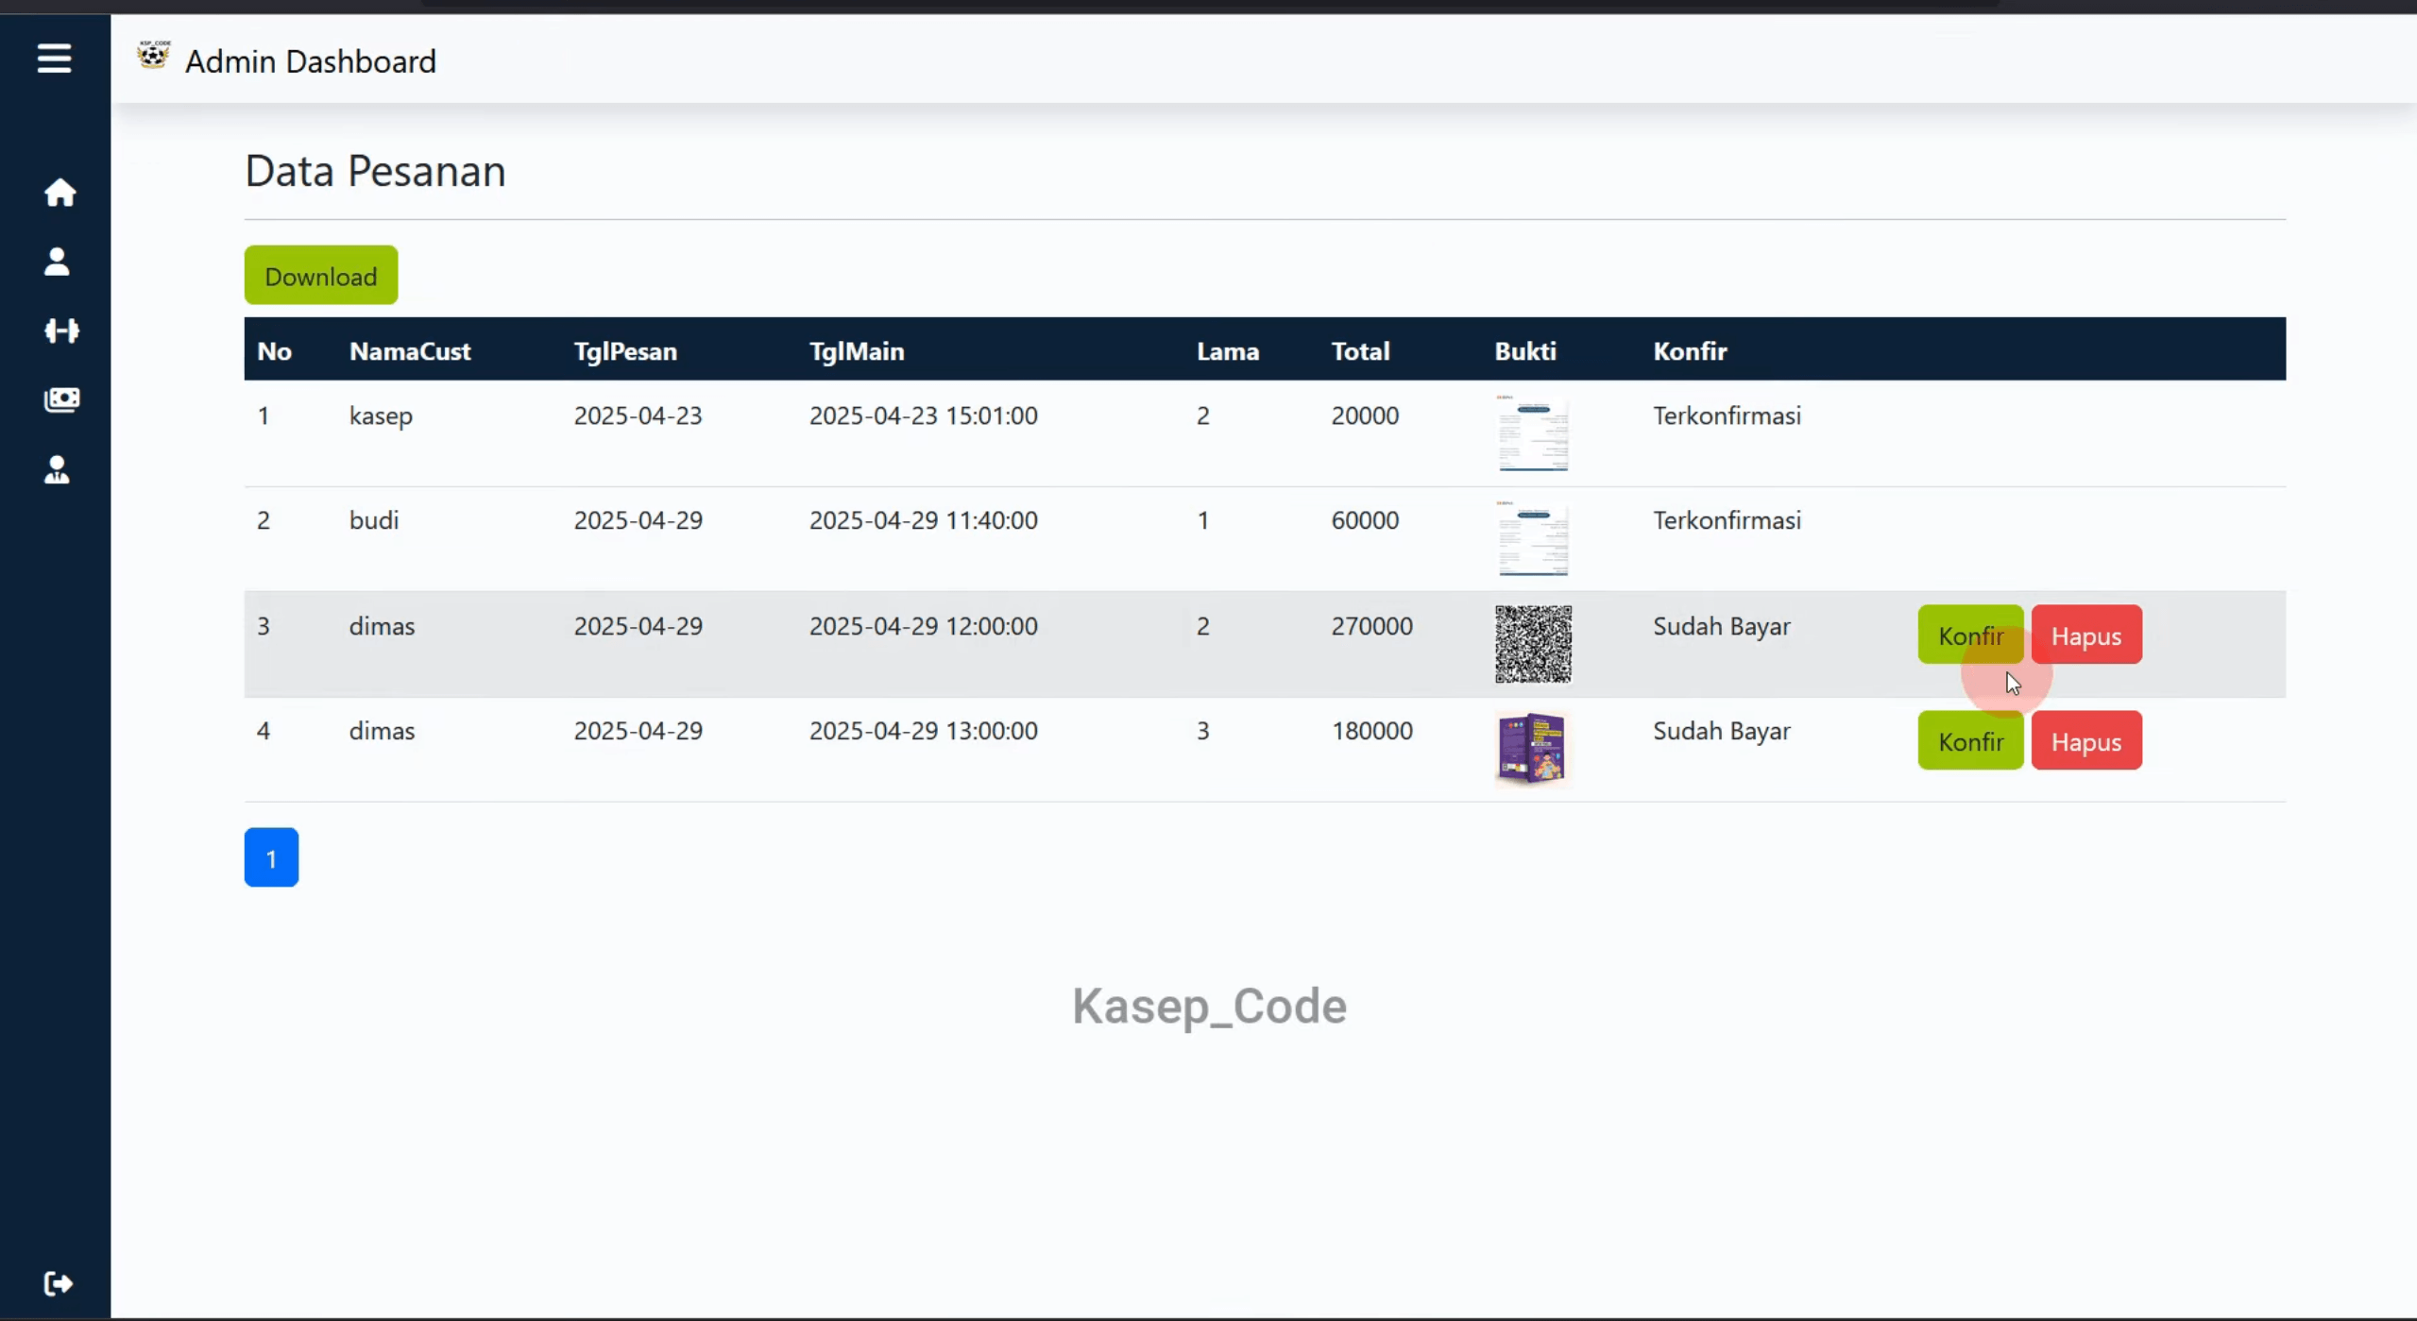Select customer name budi

pos(374,520)
